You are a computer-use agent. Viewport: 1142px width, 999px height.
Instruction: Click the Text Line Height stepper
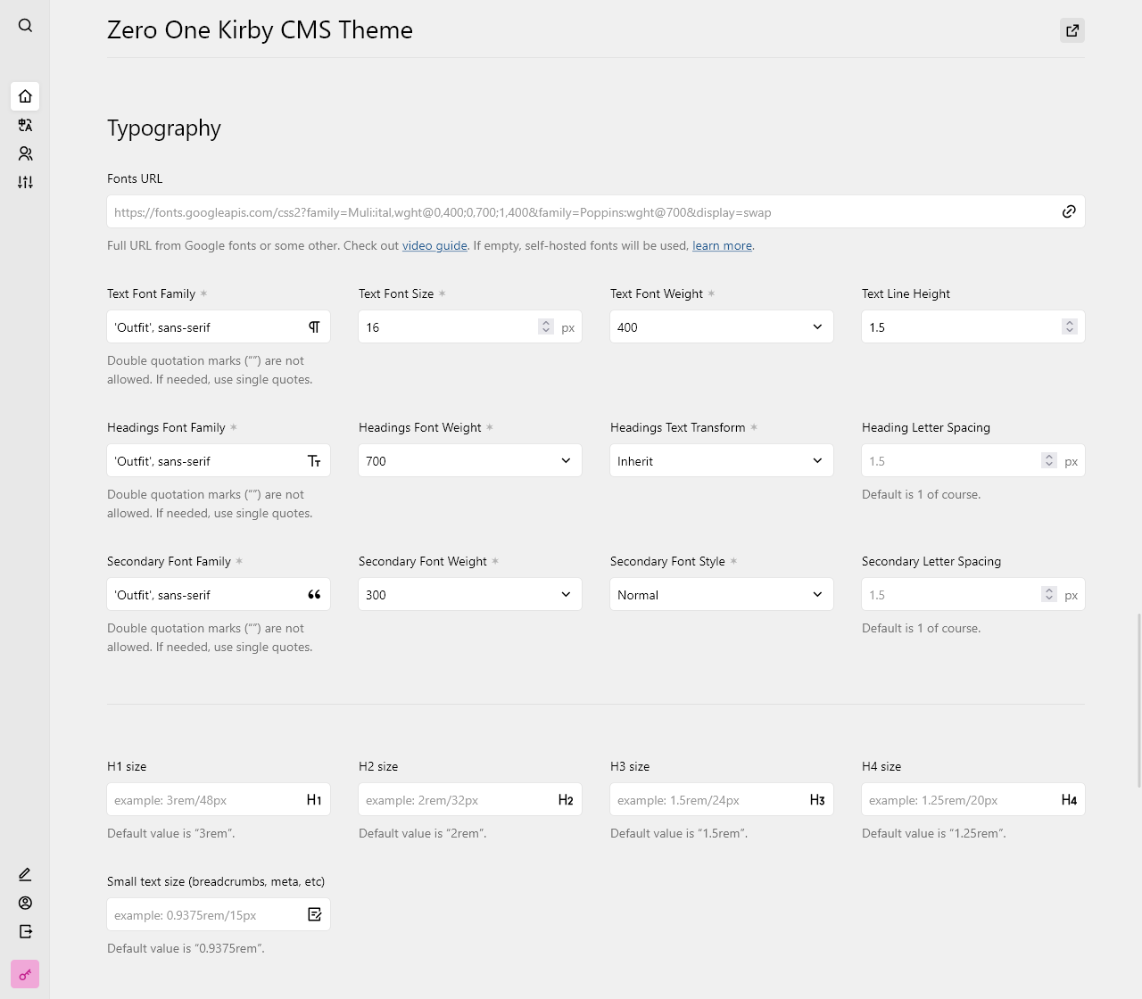point(1070,327)
